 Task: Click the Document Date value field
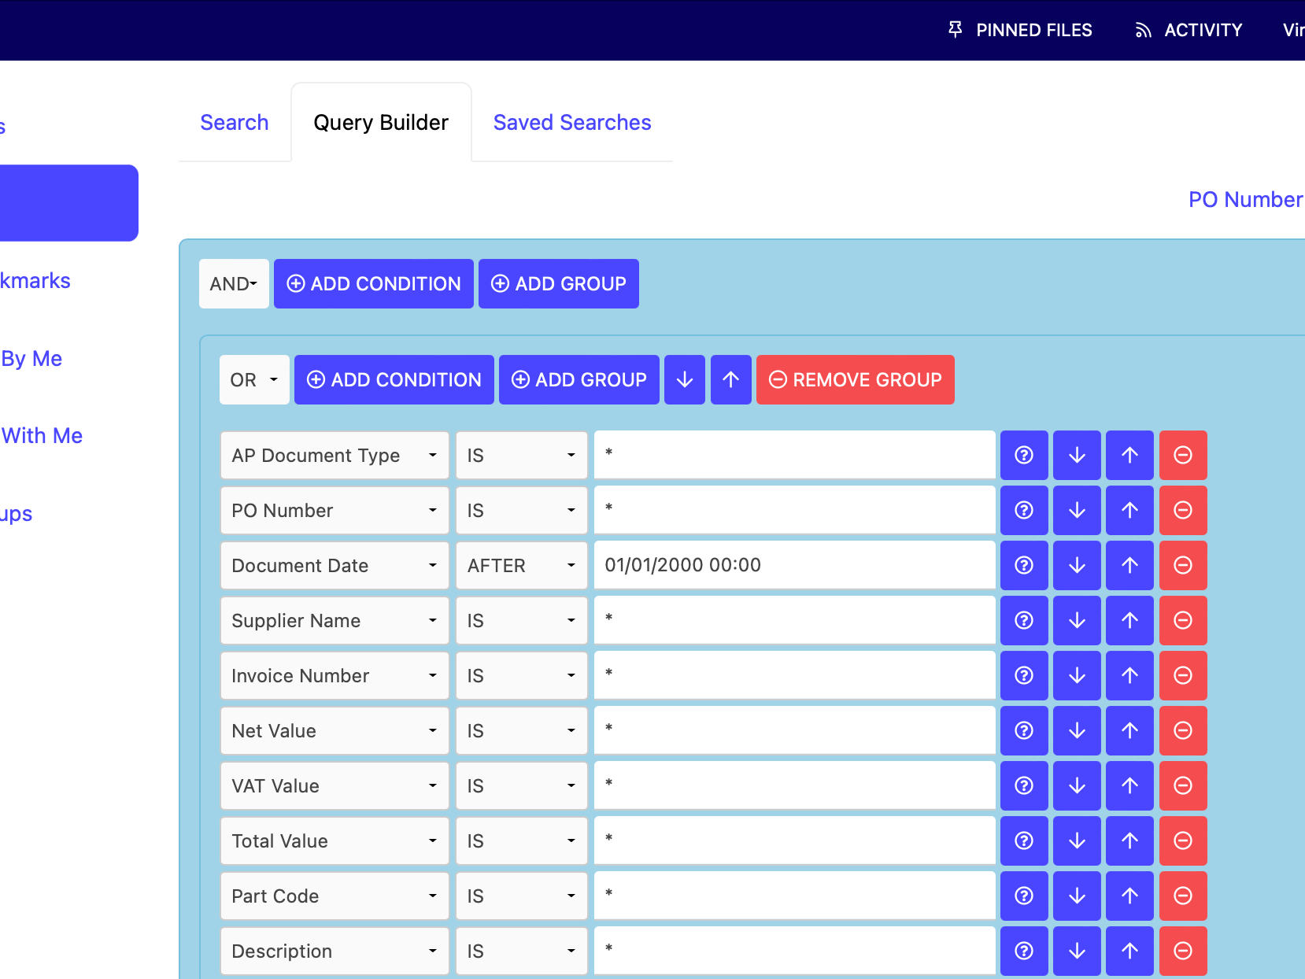coord(795,565)
